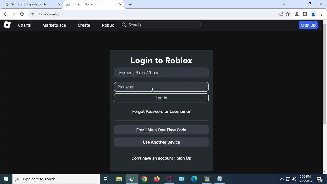Image resolution: width=327 pixels, height=184 pixels.
Task: Open Chrome Labs flask icon
Action: [297, 14]
